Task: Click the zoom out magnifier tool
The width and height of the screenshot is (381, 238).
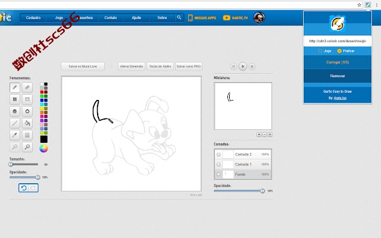Action: point(15,147)
